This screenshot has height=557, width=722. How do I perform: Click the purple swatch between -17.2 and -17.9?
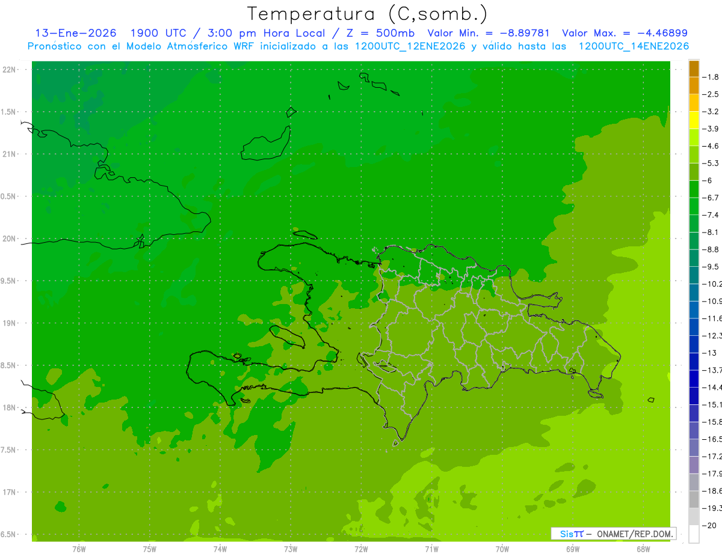coord(694,464)
